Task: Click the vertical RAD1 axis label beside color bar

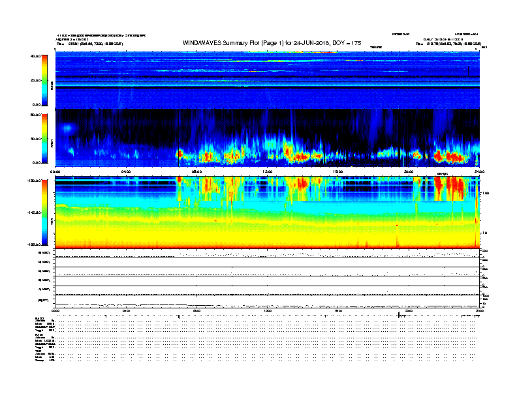Action: 52,143
